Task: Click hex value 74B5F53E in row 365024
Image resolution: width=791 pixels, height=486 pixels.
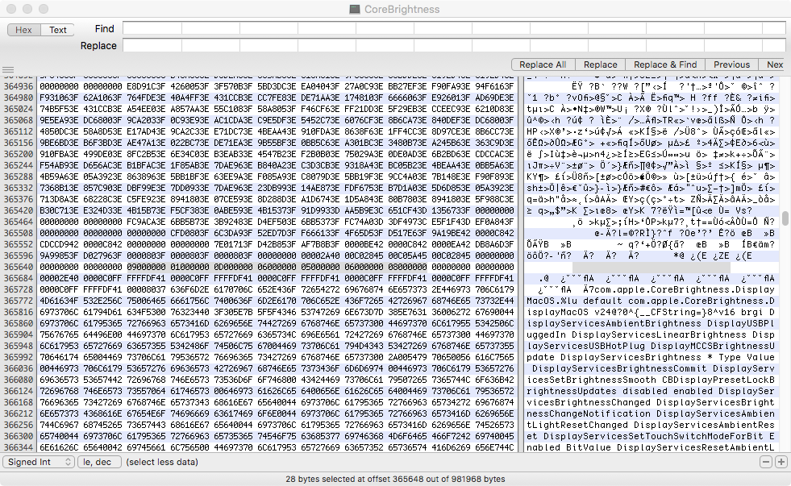Action: [59, 109]
